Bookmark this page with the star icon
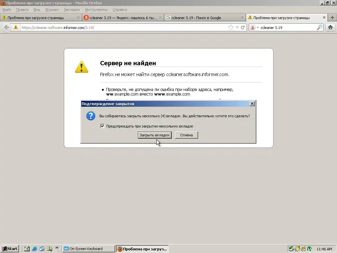 click(231, 27)
